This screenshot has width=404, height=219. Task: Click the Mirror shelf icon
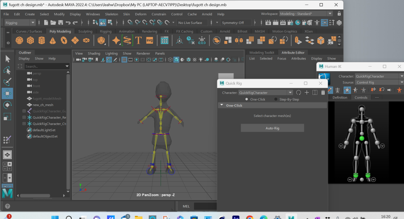(x=239, y=41)
